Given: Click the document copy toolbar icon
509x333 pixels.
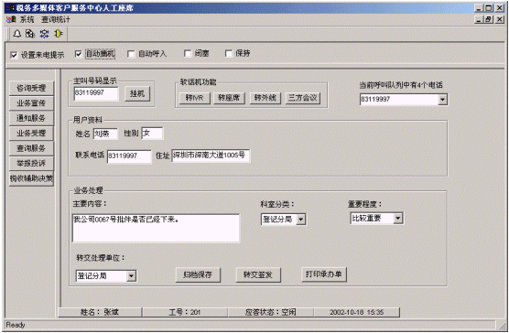Looking at the screenshot, I should (x=30, y=34).
